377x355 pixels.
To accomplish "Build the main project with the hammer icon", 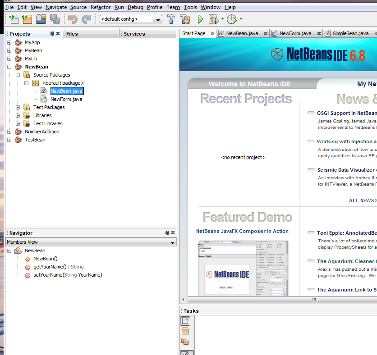I will tap(171, 19).
